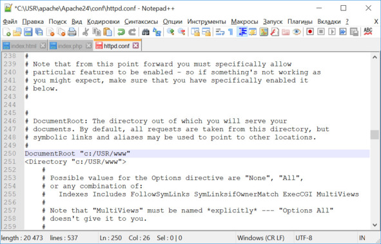Click the Open file folder icon
This screenshot has height=244, width=381.
pos(17,32)
